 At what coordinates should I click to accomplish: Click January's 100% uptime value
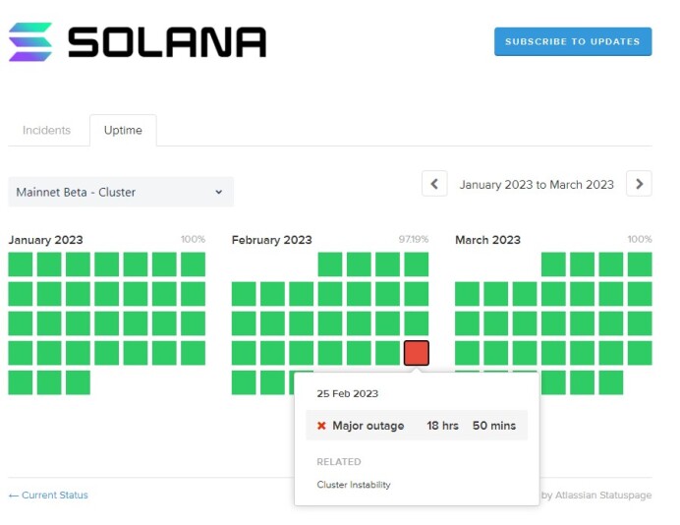[x=193, y=239]
